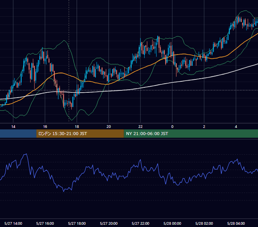258x227 pixels.
Task: Click the 5/28 00:00 date label
Action: [172, 223]
